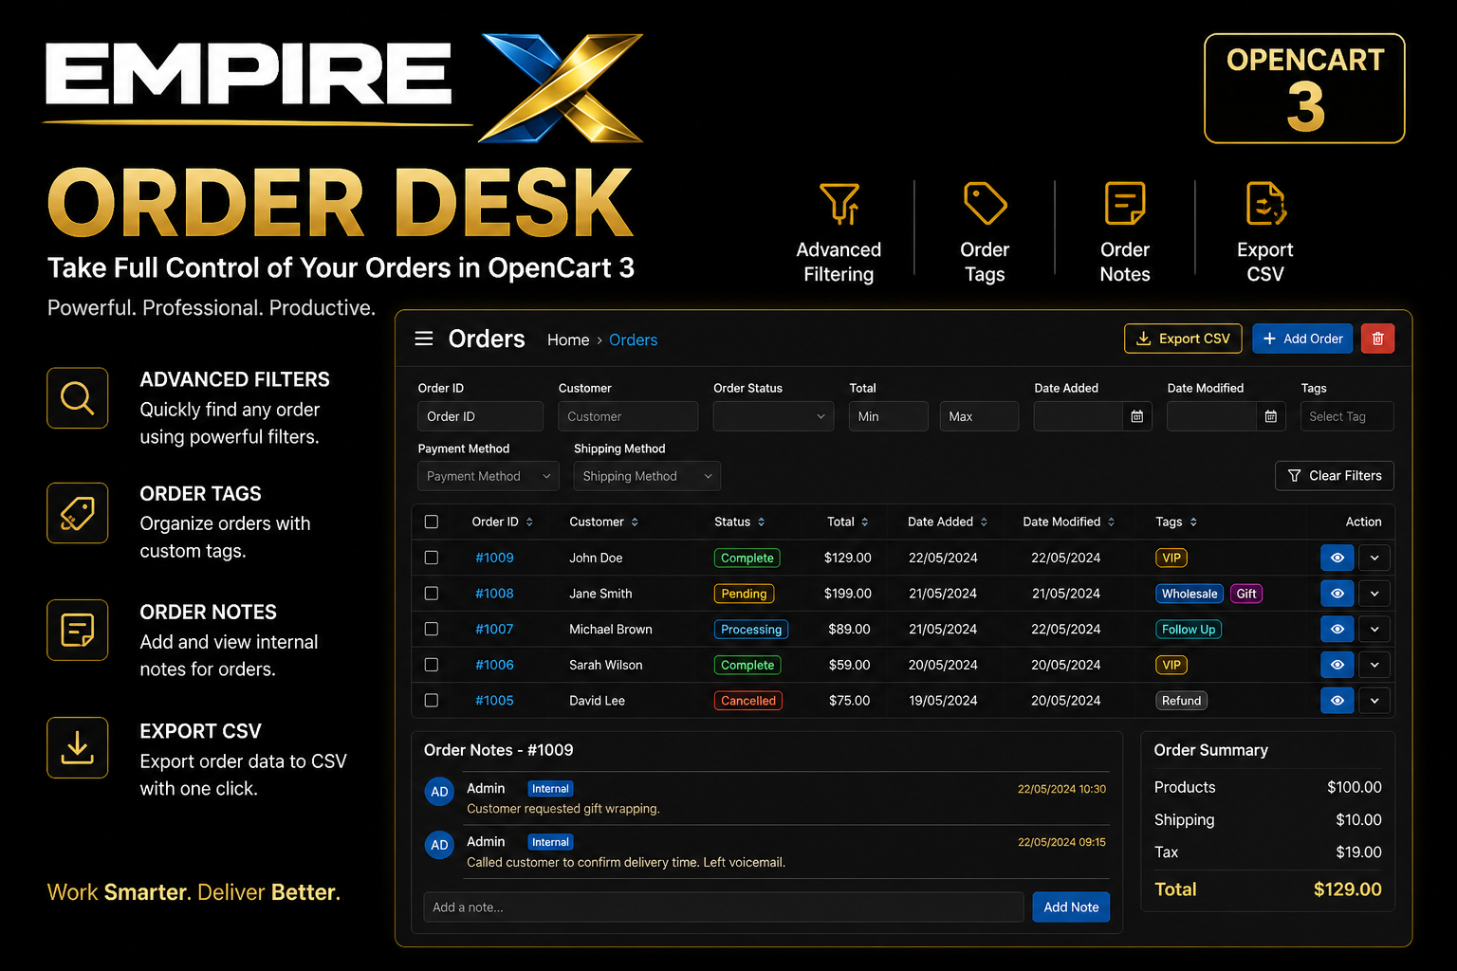This screenshot has height=971, width=1457.
Task: Expand action menu for order #1008
Action: click(1374, 594)
